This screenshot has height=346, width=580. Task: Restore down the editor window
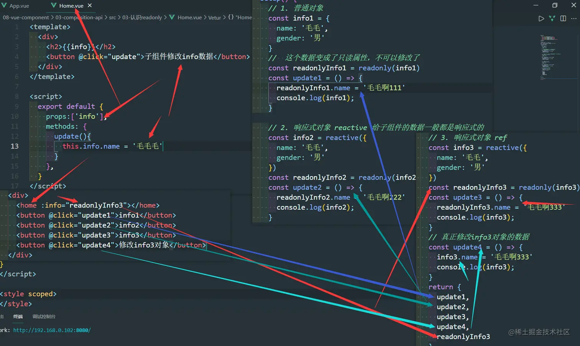pos(555,5)
